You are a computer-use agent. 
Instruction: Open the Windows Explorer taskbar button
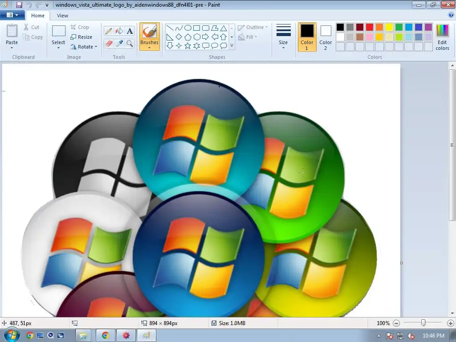83,336
